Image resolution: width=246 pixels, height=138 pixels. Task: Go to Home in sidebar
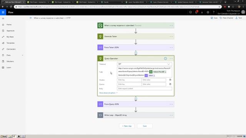click(x=9, y=25)
